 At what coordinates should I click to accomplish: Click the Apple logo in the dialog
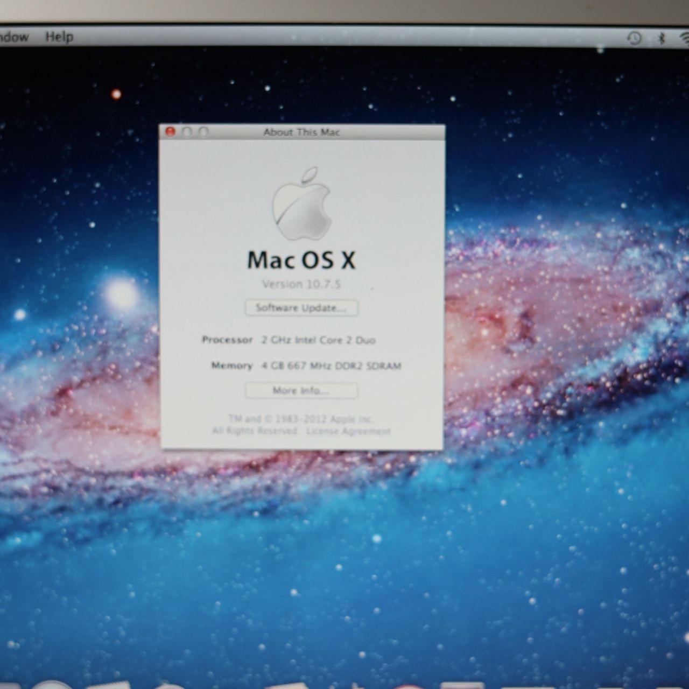point(301,203)
